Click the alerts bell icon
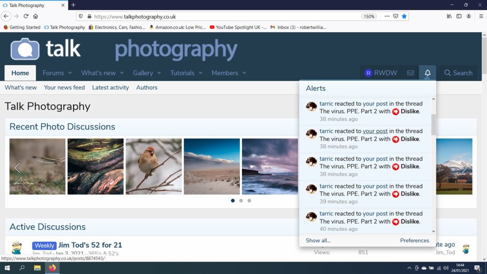This screenshot has height=274, width=487. click(x=427, y=73)
